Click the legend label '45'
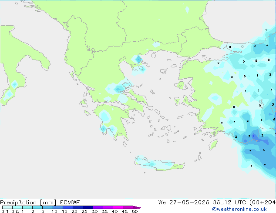This screenshot has width=276, height=213. (125, 211)
